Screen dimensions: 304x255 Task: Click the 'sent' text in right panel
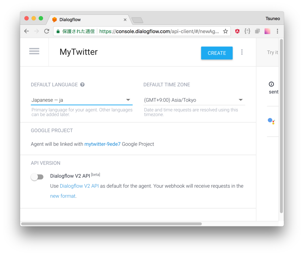pyautogui.click(x=273, y=92)
